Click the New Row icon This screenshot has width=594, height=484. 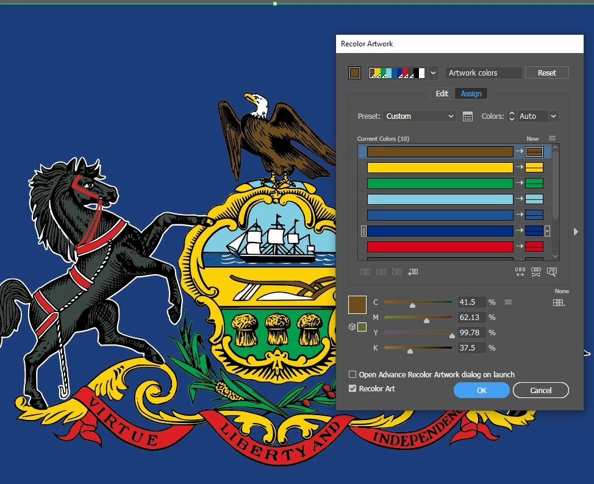(413, 272)
